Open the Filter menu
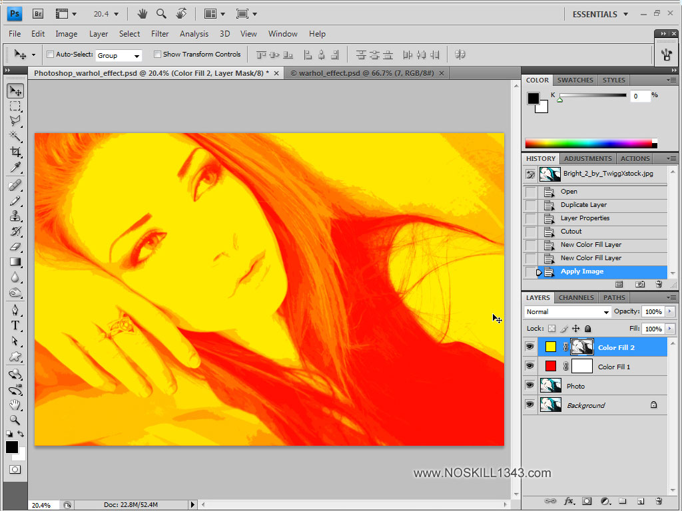 (x=160, y=34)
